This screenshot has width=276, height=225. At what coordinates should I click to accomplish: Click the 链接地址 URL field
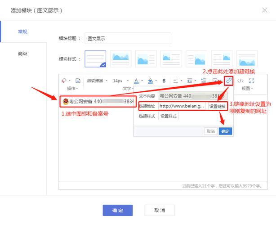pos(182,106)
